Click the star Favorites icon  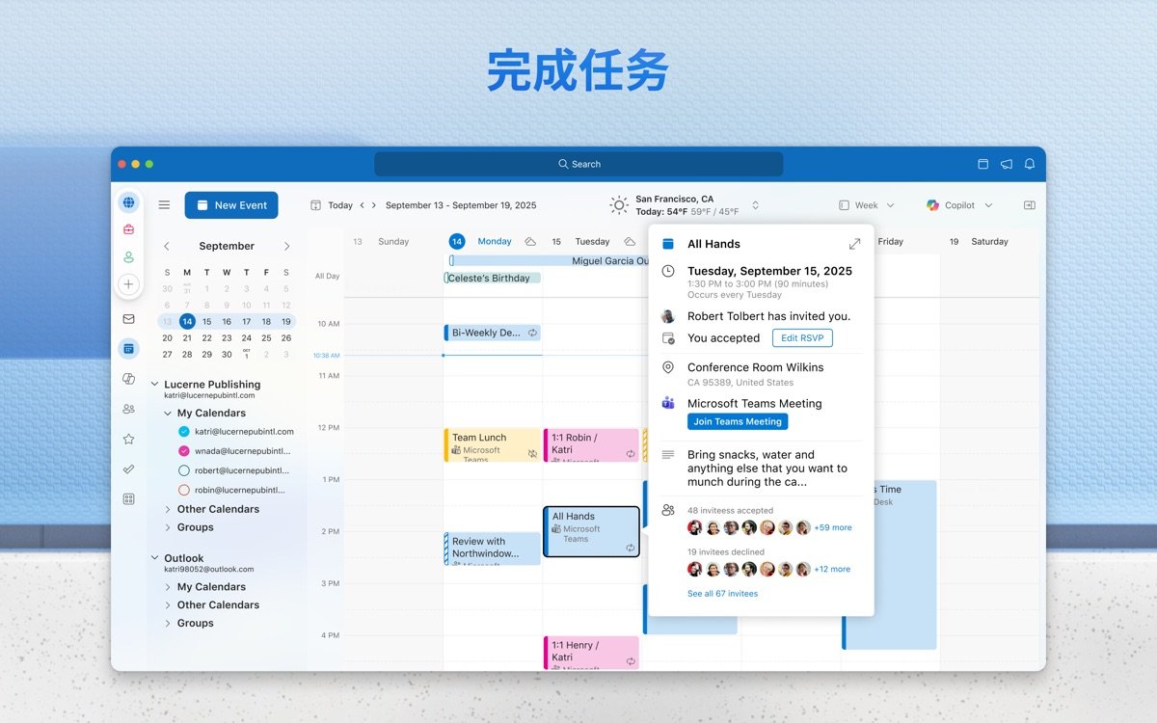(x=128, y=437)
